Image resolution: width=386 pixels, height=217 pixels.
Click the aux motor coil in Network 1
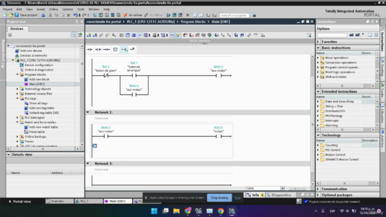coord(218,75)
